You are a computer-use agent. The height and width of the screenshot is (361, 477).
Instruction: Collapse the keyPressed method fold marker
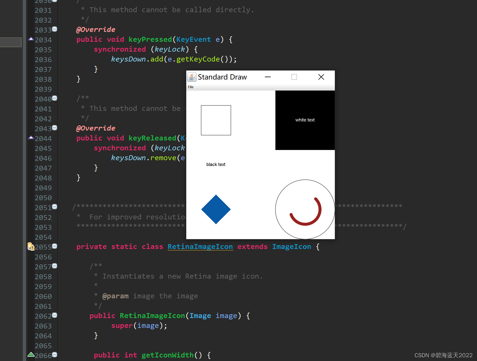55,29
